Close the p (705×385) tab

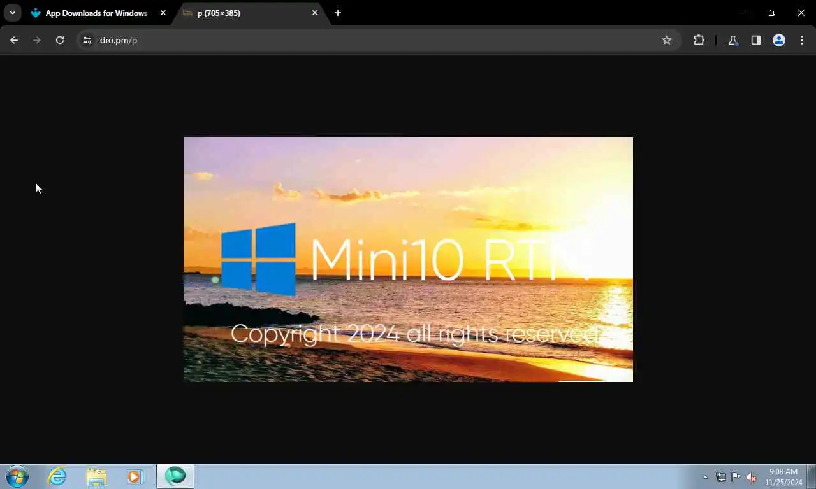click(315, 13)
